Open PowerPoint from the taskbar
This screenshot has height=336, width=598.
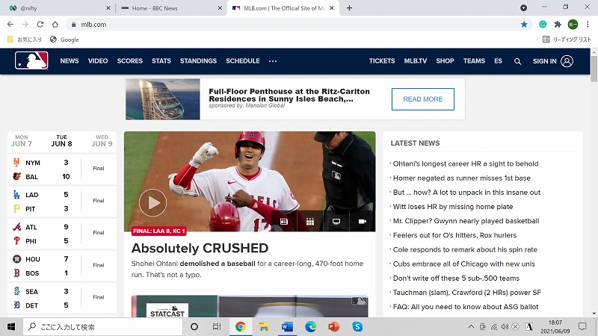333,327
